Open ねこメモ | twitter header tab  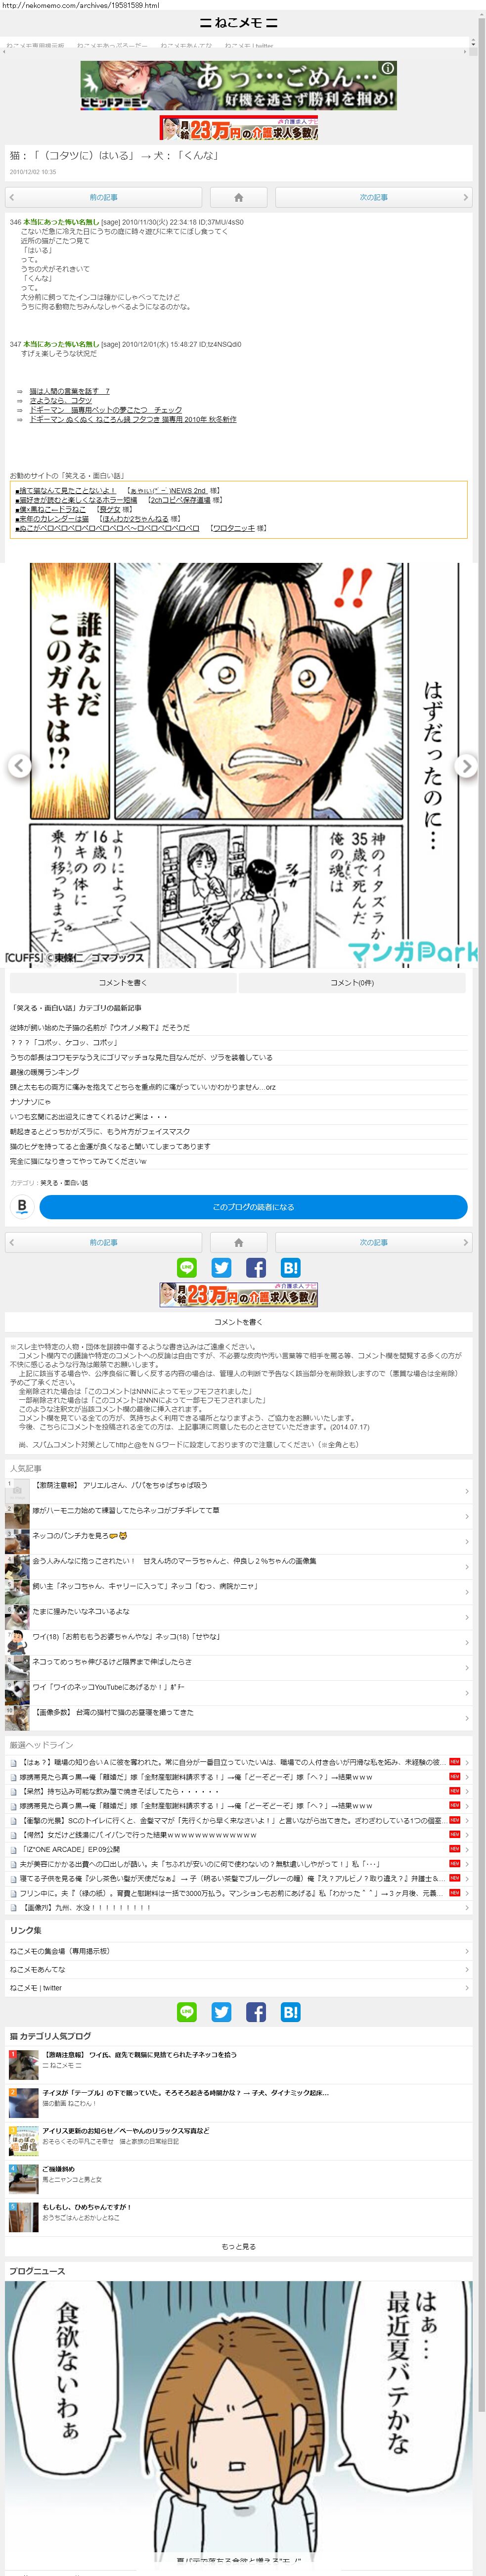coord(249,46)
